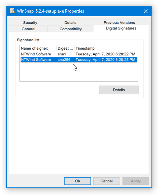Image resolution: width=159 pixels, height=196 pixels.
Task: Click the Timestamp column header
Action: (x=106, y=49)
